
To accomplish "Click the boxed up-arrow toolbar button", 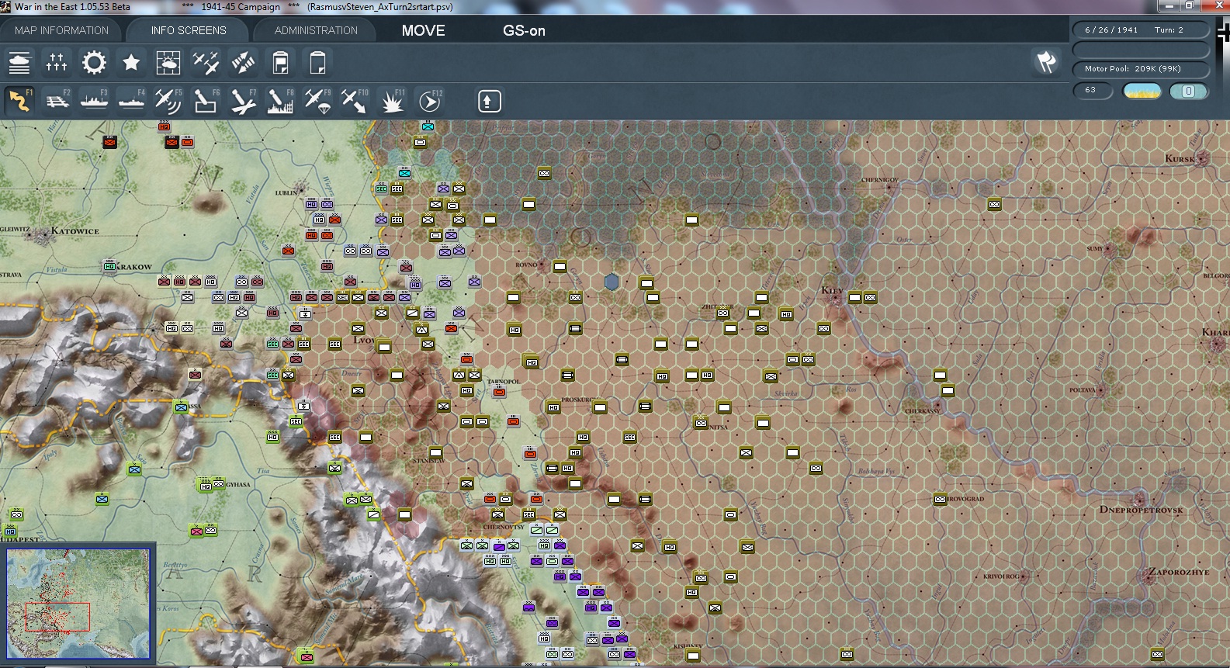I will 489,101.
